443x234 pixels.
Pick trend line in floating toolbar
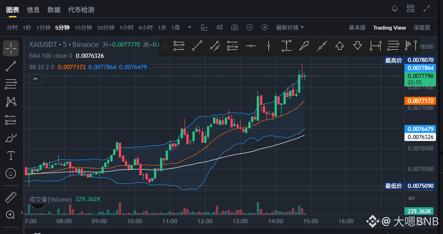click(197, 46)
